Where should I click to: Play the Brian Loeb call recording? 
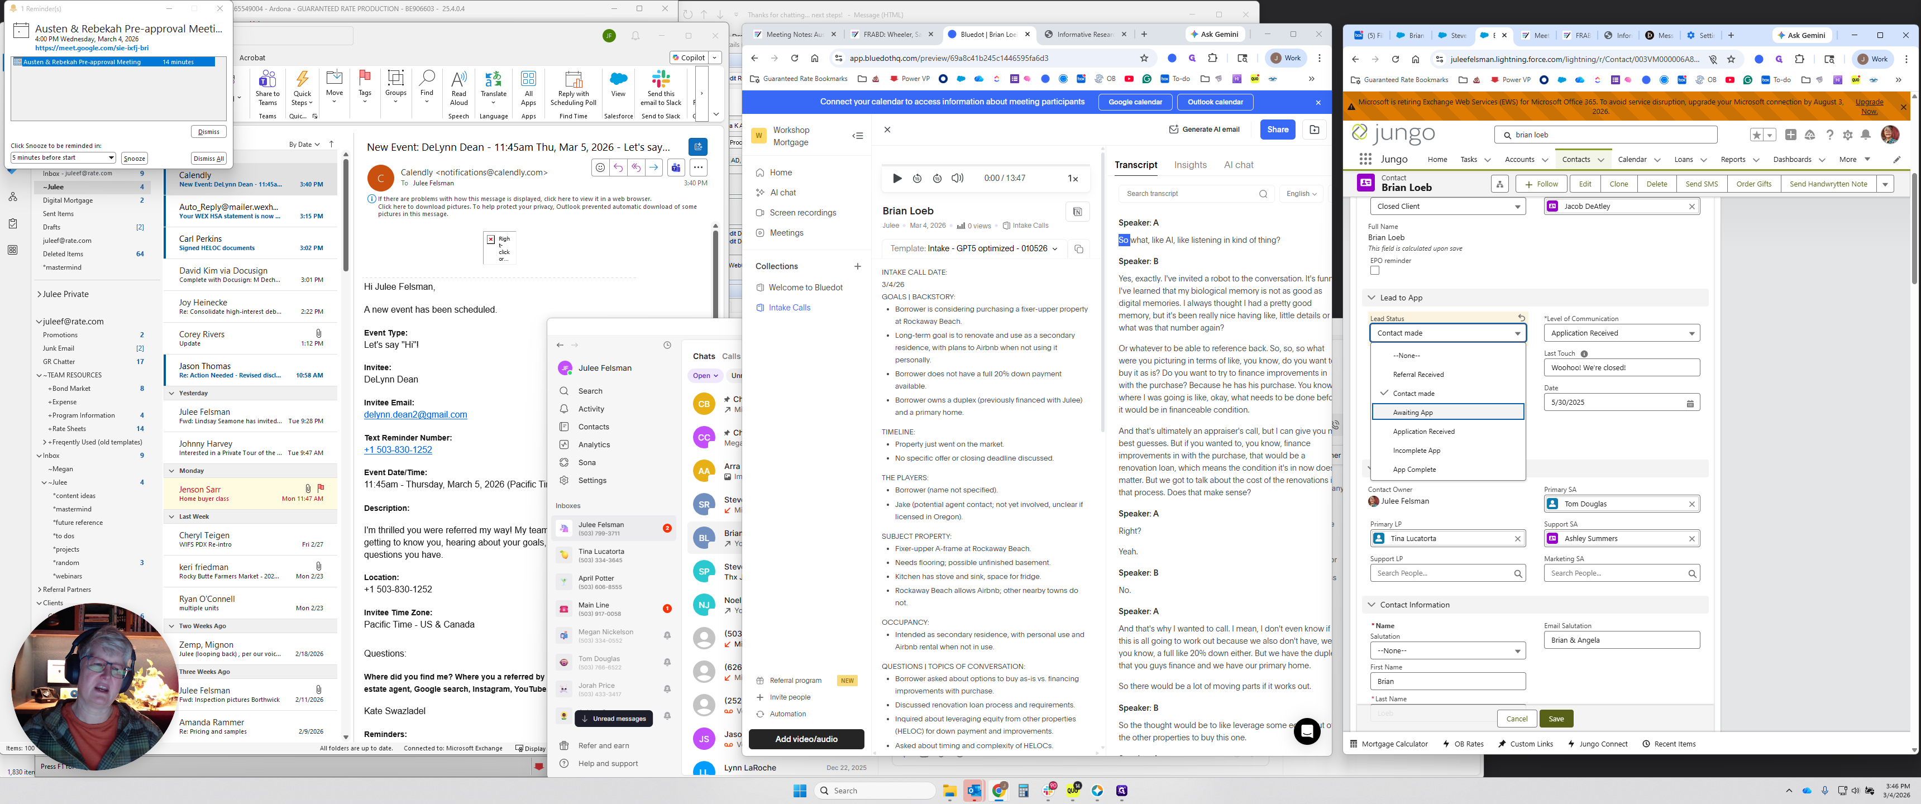click(x=897, y=178)
